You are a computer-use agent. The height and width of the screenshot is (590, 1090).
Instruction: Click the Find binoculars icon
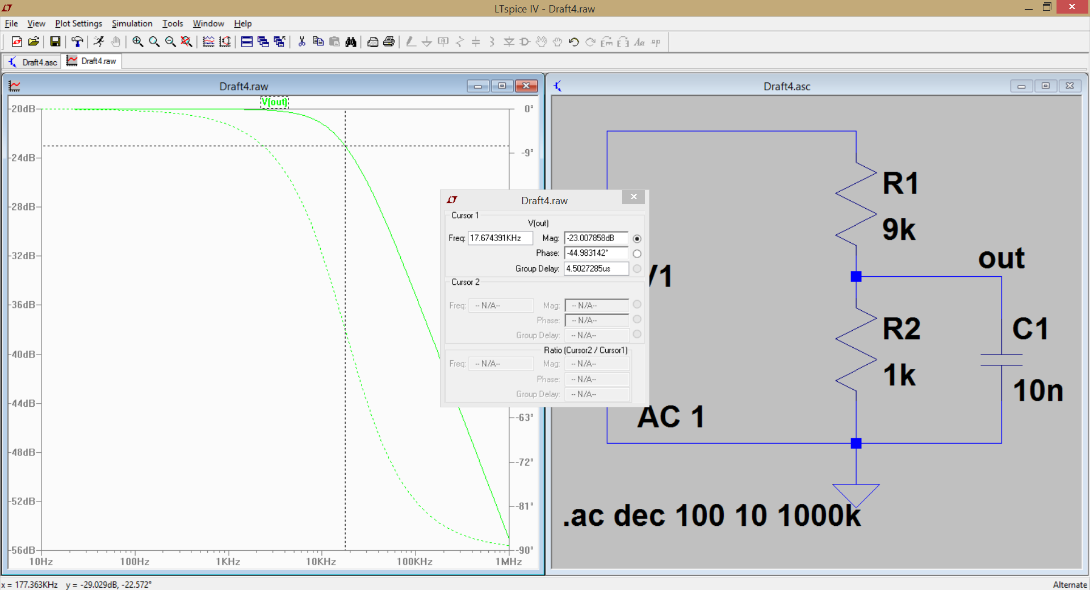point(351,41)
